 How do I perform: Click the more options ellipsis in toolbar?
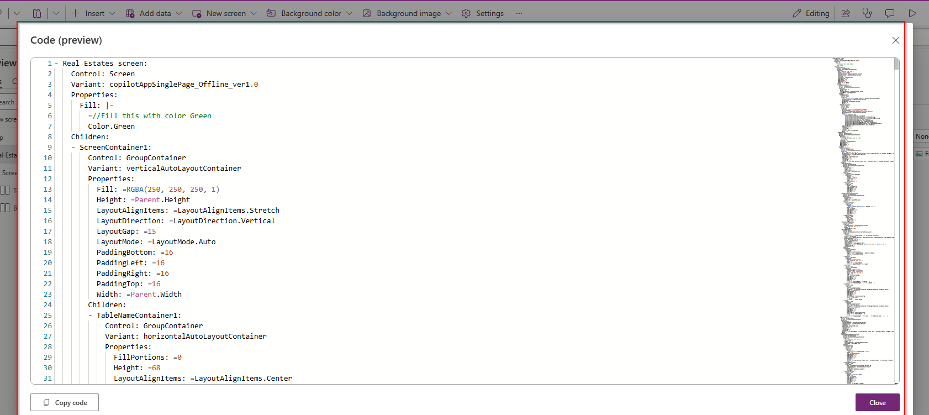519,13
